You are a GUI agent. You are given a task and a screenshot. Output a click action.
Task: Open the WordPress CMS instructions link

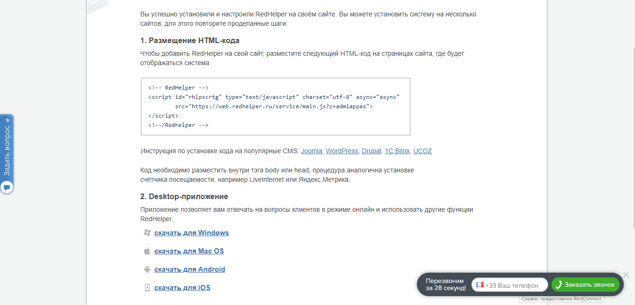click(342, 151)
